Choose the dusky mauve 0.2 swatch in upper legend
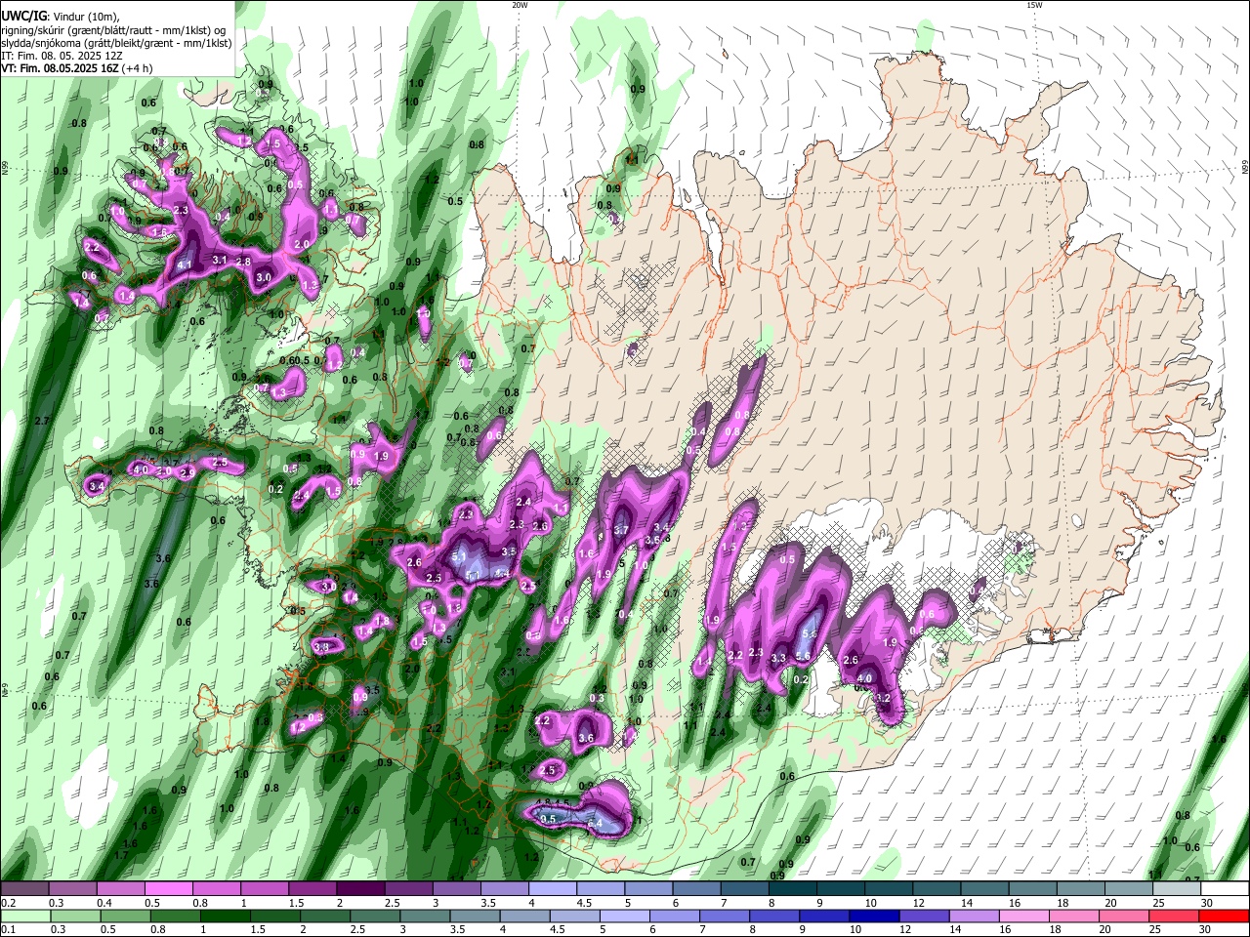The height and width of the screenshot is (937, 1250). tap(24, 888)
